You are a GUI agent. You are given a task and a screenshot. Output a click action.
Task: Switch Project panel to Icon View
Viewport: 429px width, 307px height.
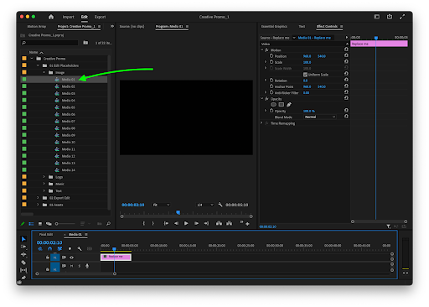pos(40,224)
